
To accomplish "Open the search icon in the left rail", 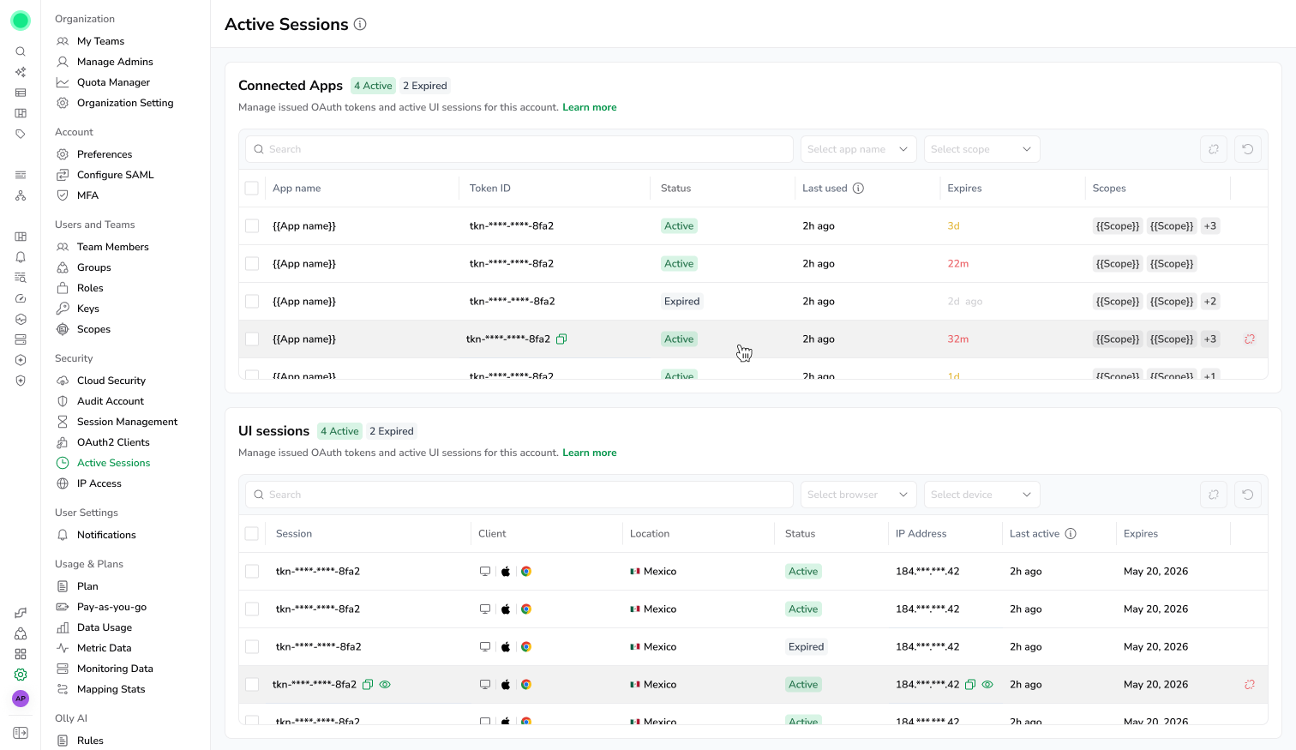I will tap(21, 51).
